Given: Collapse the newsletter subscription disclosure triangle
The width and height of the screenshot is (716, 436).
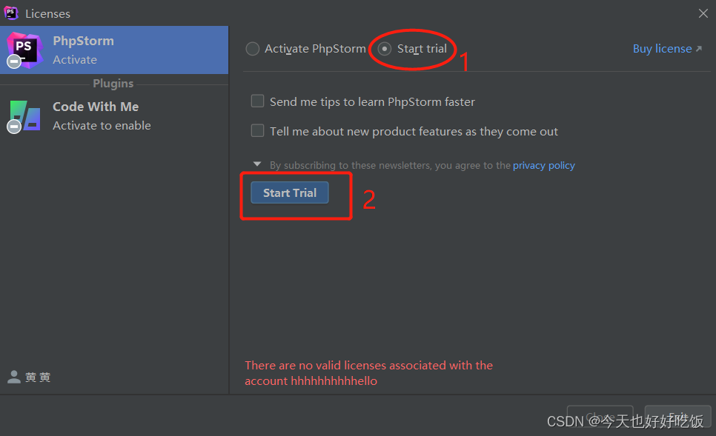Looking at the screenshot, I should [x=257, y=164].
